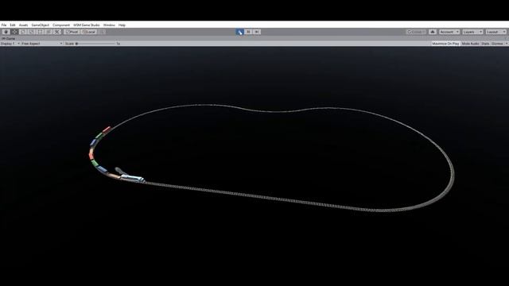This screenshot has height=286, width=509.
Task: Toggle Mute Audio in Game view
Action: tap(470, 44)
